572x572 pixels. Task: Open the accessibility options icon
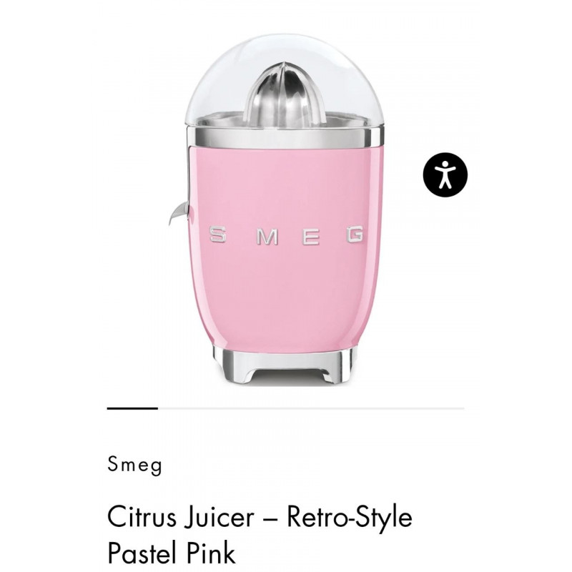pos(445,174)
